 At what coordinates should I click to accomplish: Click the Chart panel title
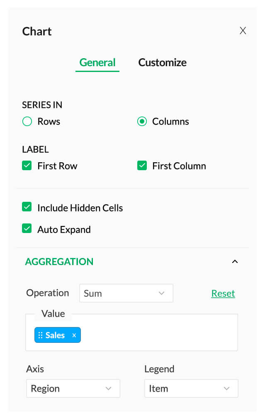37,31
